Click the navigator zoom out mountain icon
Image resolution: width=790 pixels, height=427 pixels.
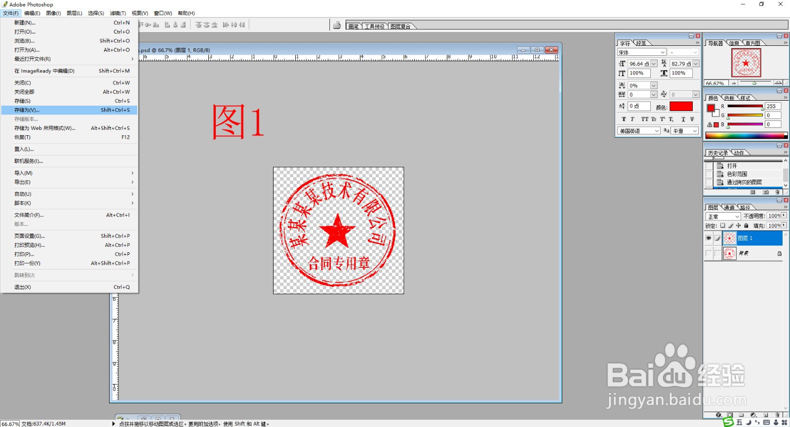[734, 83]
